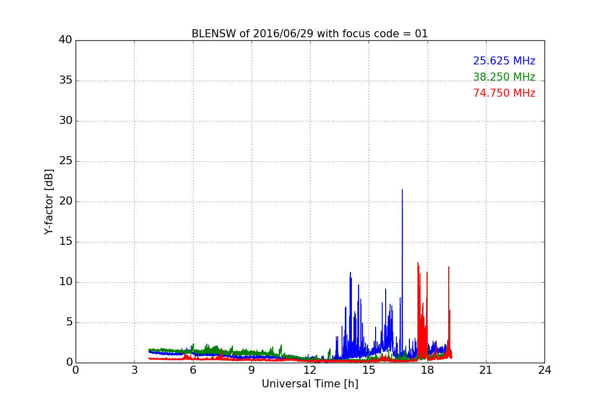Click the y-axis tick label 40
The image size is (605, 403).
(x=66, y=40)
